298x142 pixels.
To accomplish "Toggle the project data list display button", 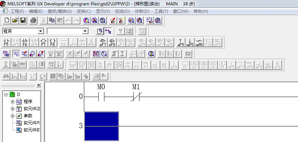I will (108, 31).
